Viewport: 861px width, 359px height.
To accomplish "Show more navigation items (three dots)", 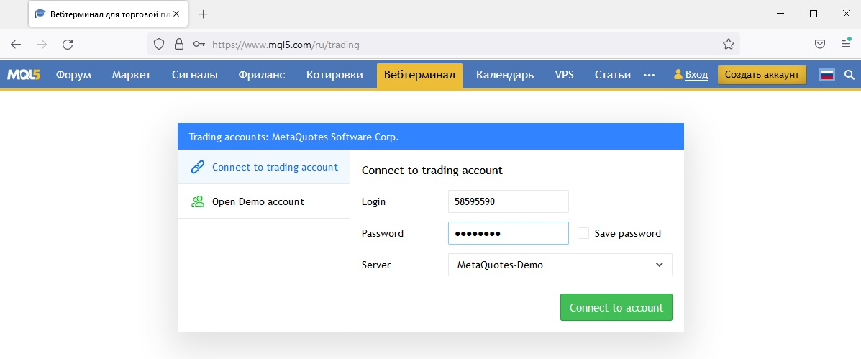I will pos(649,76).
